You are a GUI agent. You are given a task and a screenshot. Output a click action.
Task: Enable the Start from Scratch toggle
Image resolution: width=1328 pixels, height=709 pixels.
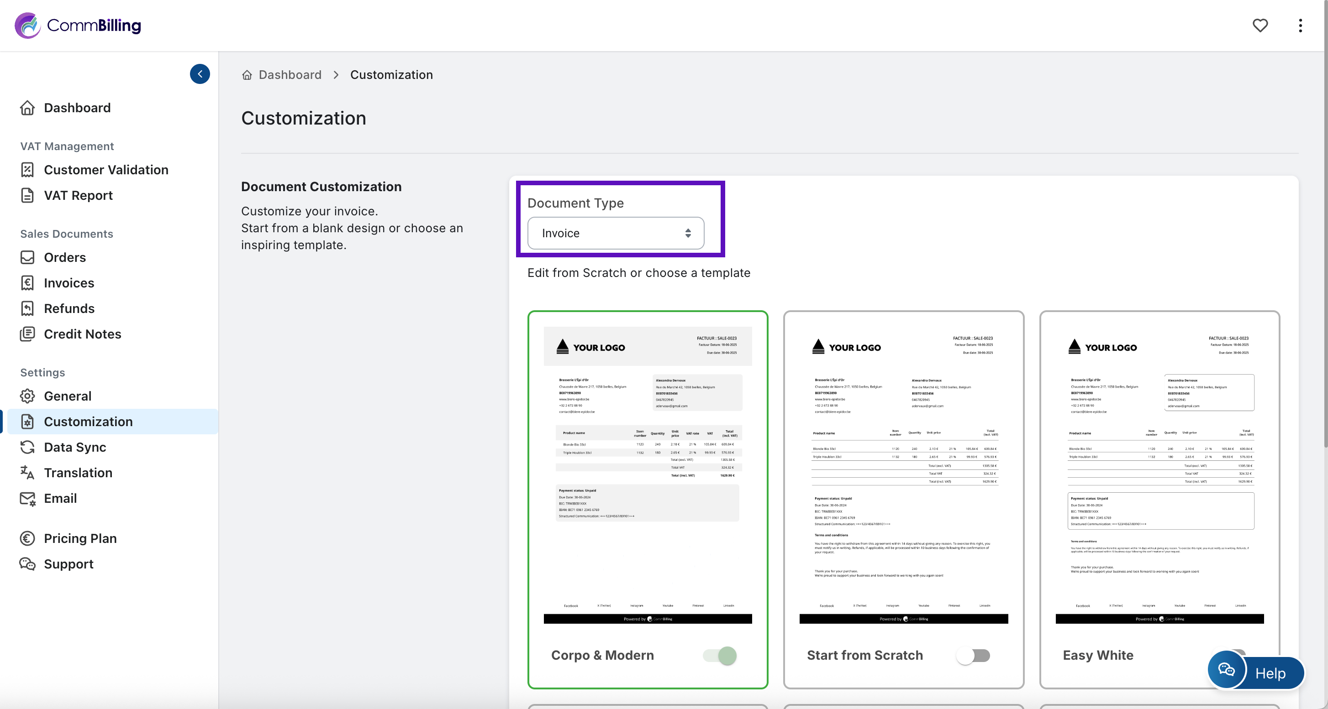973,655
